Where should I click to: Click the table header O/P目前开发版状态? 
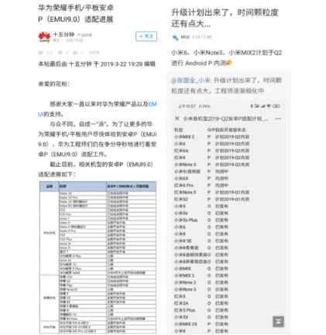click(x=226, y=130)
